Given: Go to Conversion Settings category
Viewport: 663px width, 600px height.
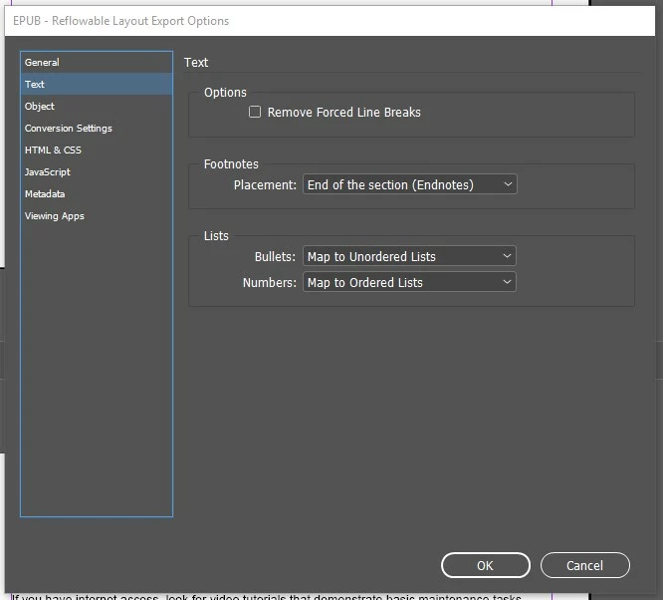Looking at the screenshot, I should click(96, 129).
